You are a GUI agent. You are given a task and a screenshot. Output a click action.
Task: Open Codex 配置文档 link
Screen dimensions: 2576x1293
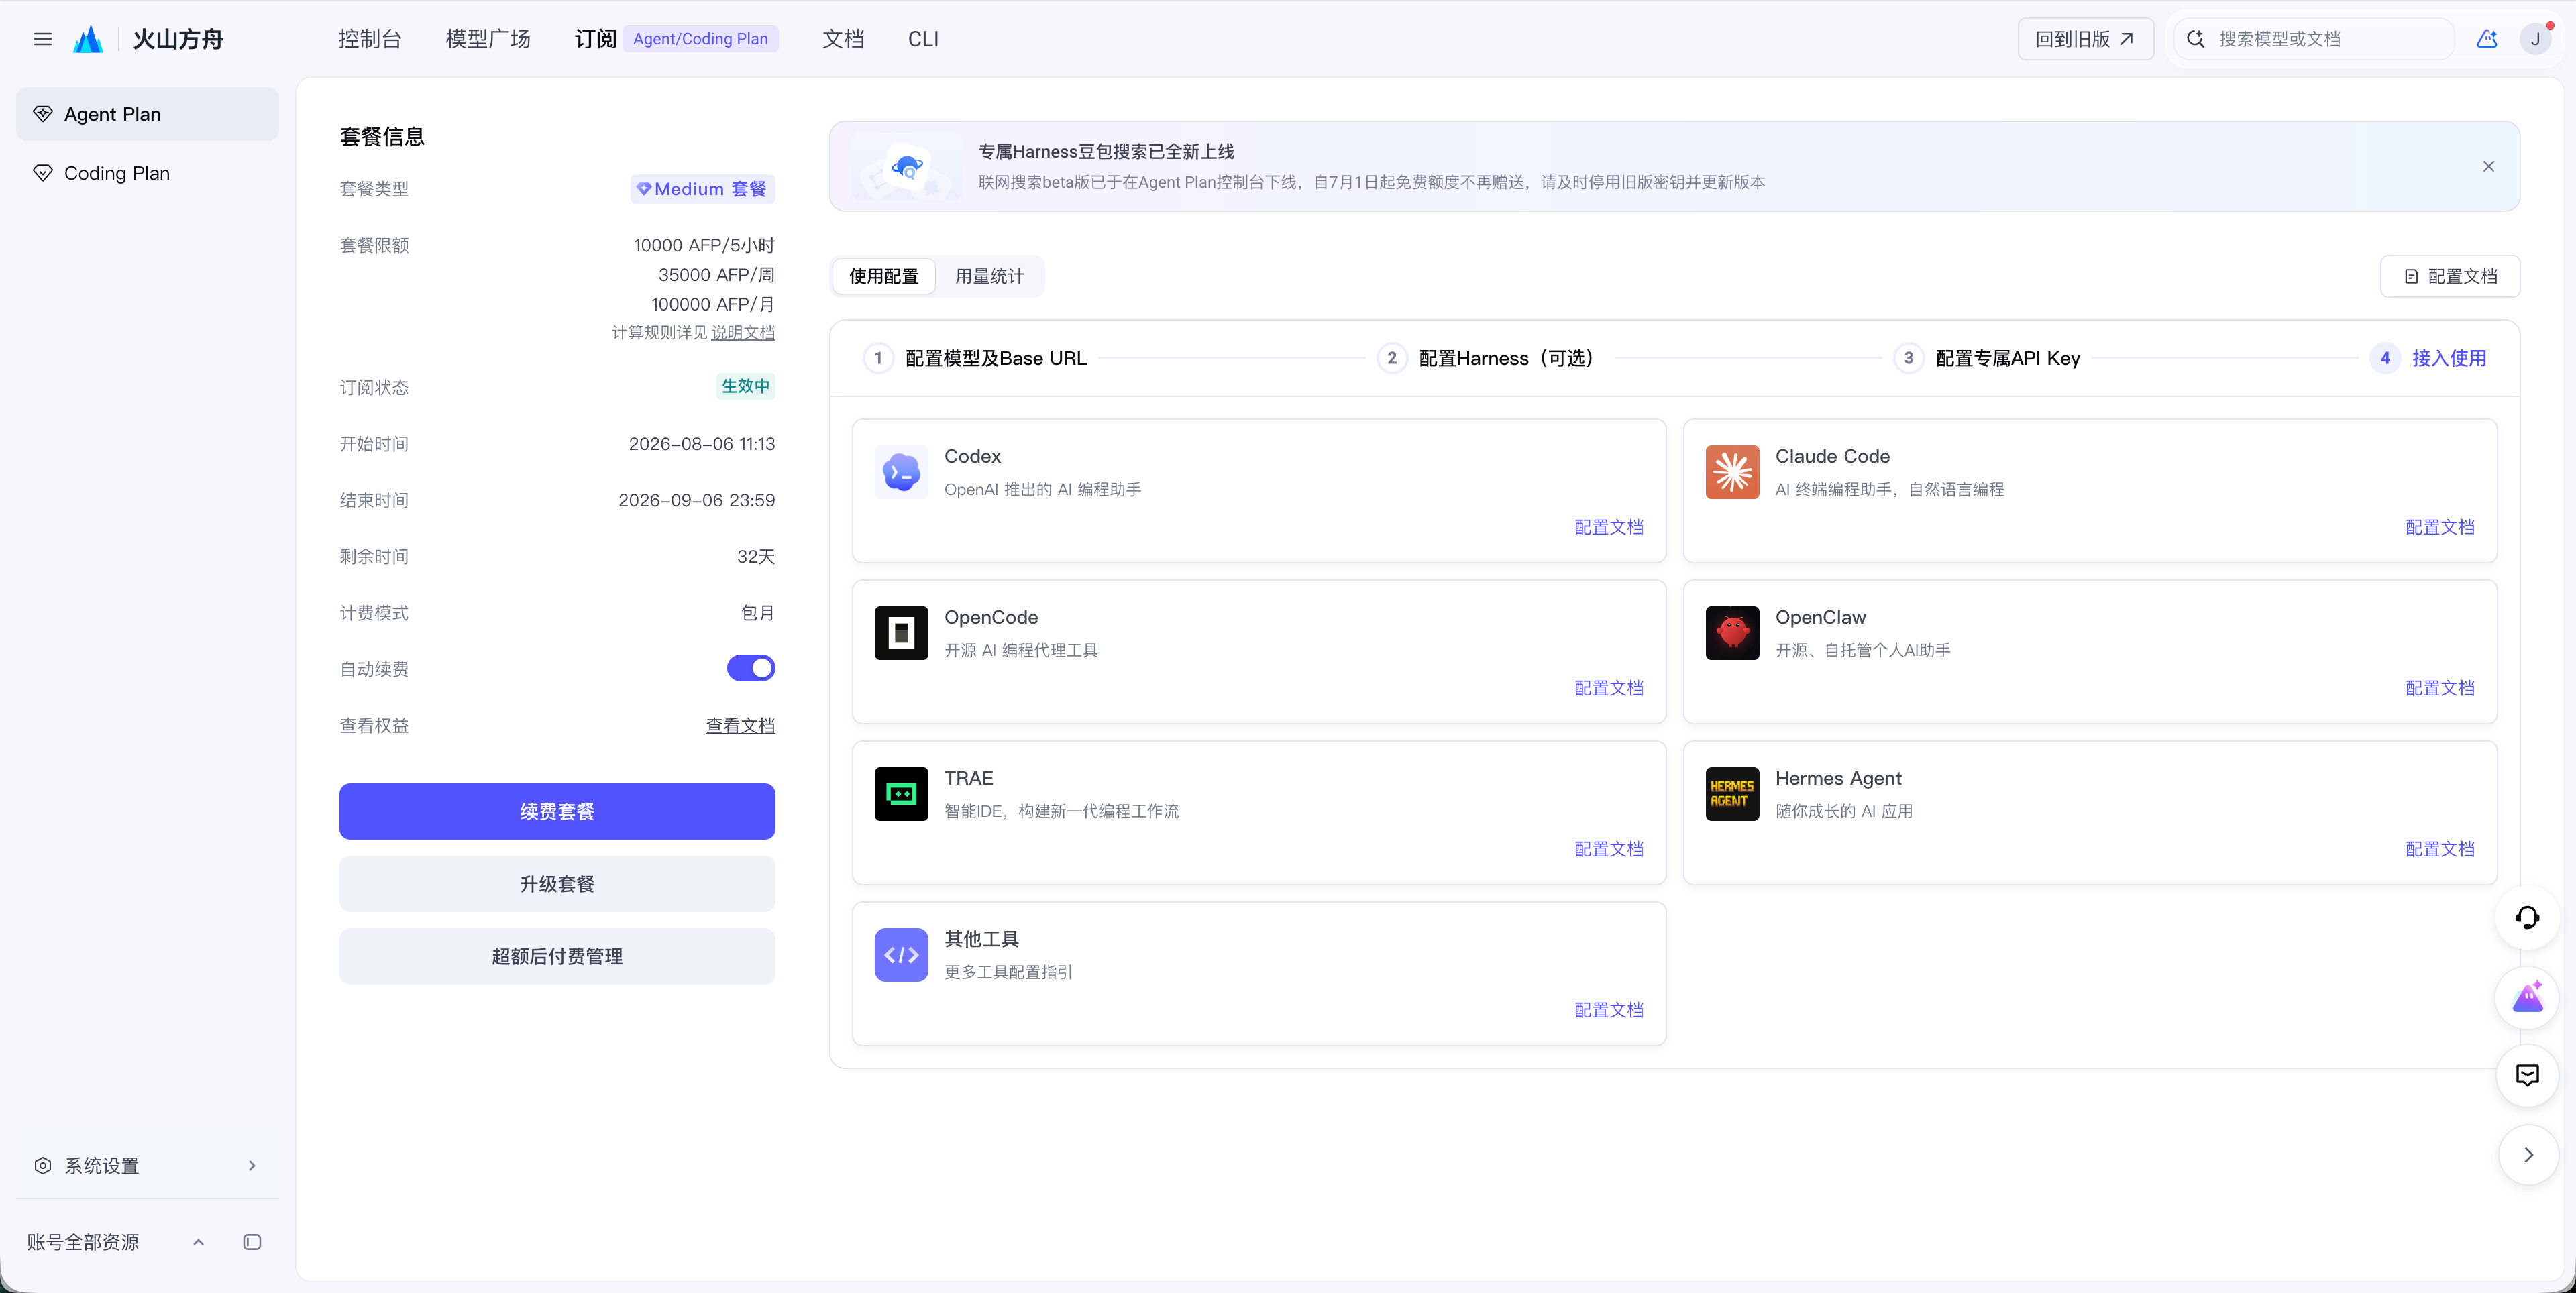tap(1608, 527)
